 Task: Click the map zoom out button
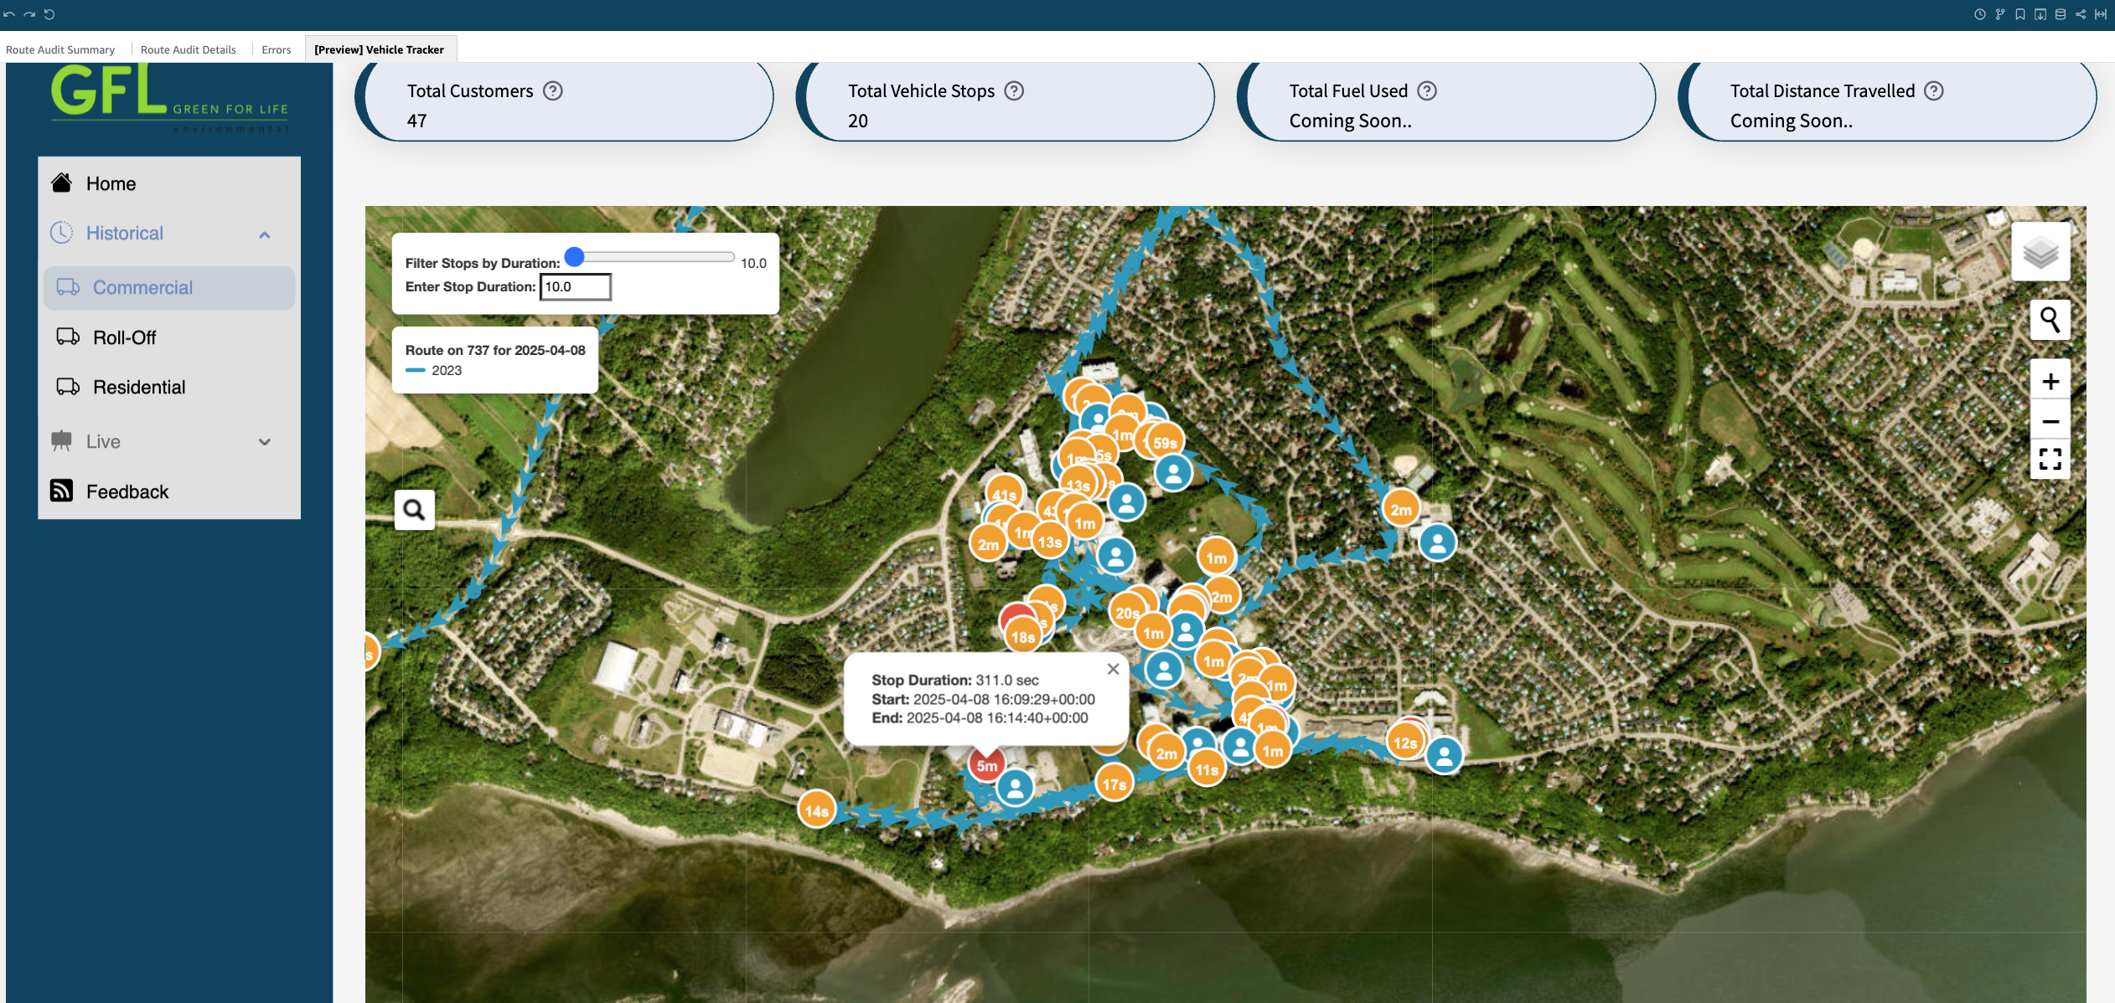pos(2050,421)
